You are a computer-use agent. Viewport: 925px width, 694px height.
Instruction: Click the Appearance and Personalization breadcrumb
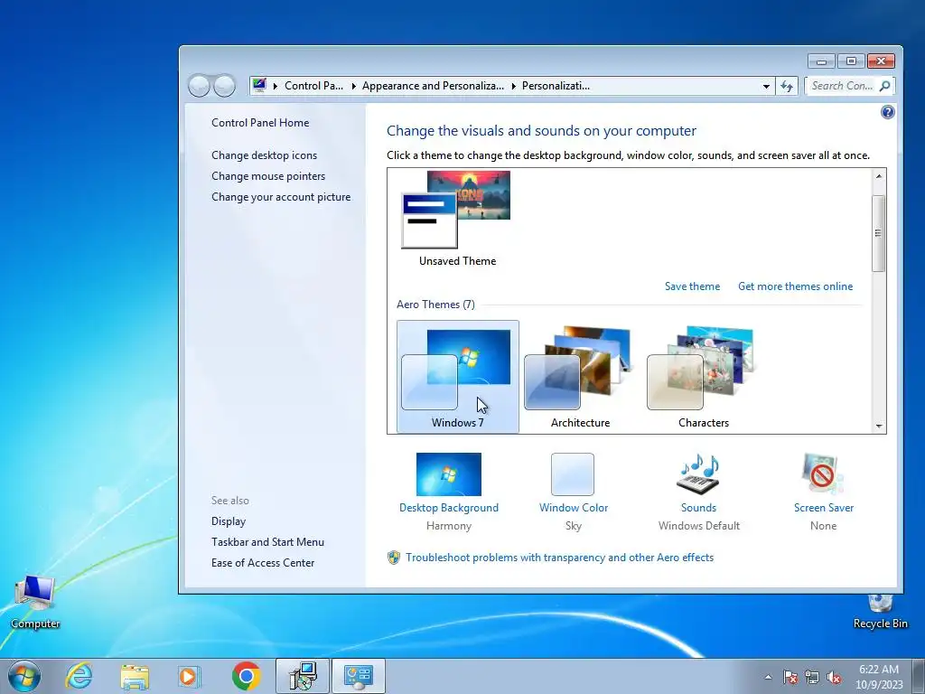click(x=433, y=86)
